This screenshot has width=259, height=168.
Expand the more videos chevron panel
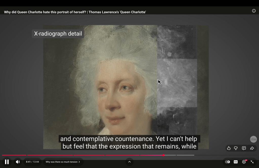pyautogui.click(x=129, y=162)
